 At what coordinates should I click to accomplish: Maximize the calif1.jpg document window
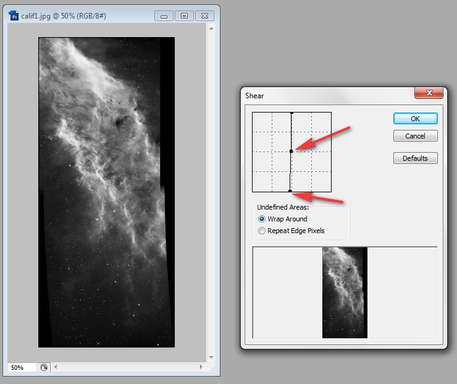pos(185,15)
